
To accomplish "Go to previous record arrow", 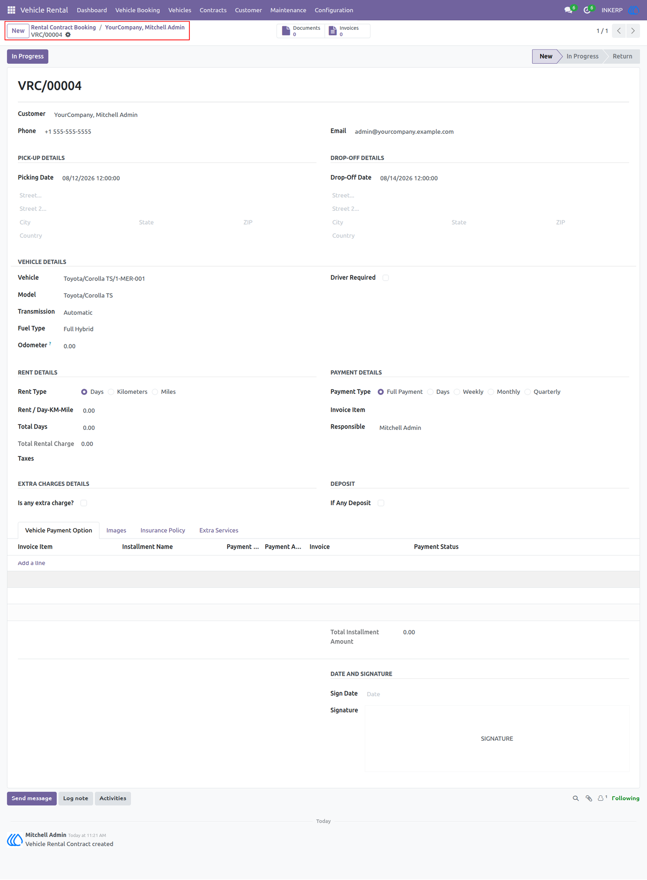I will pos(619,31).
